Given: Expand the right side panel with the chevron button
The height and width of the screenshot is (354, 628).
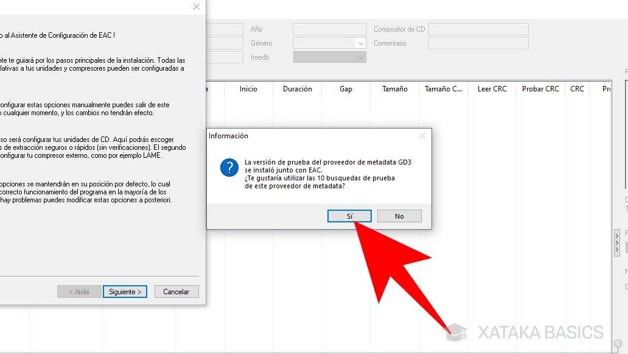Looking at the screenshot, I should (616, 241).
